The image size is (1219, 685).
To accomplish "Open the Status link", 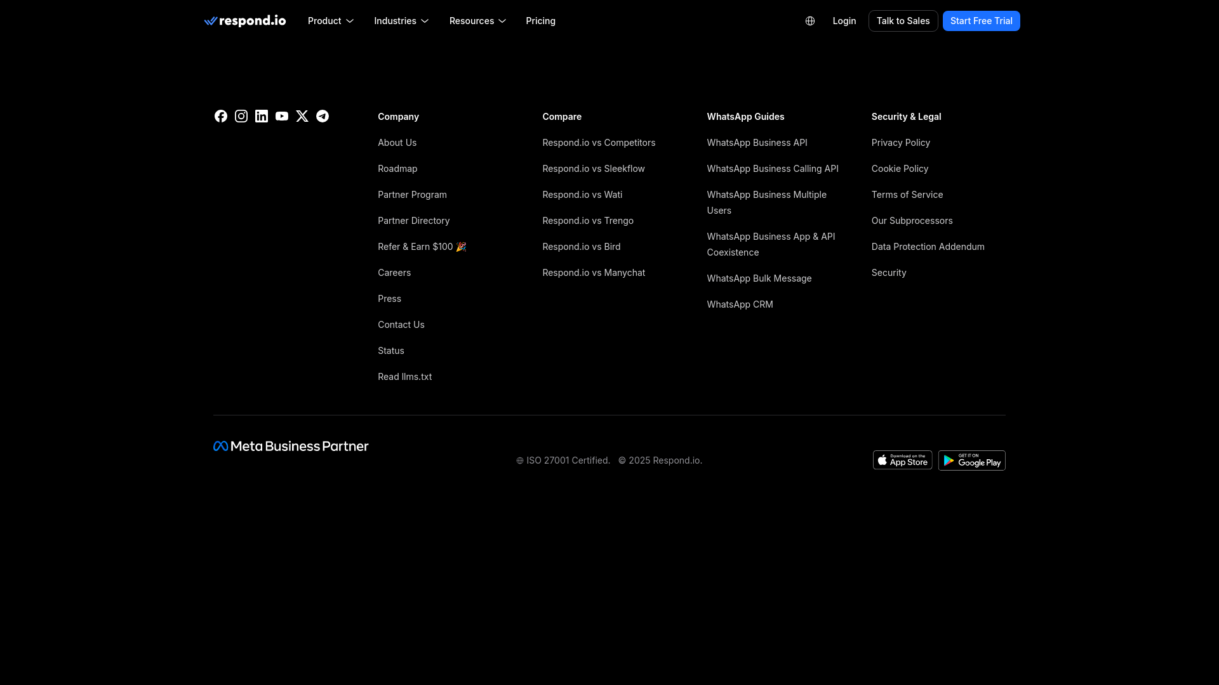I will tap(391, 351).
